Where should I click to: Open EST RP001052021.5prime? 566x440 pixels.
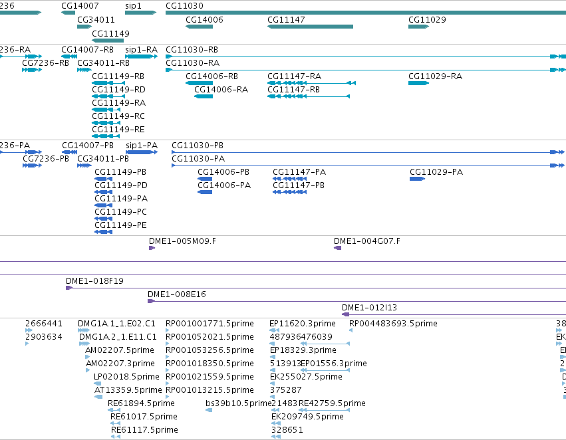(210, 337)
